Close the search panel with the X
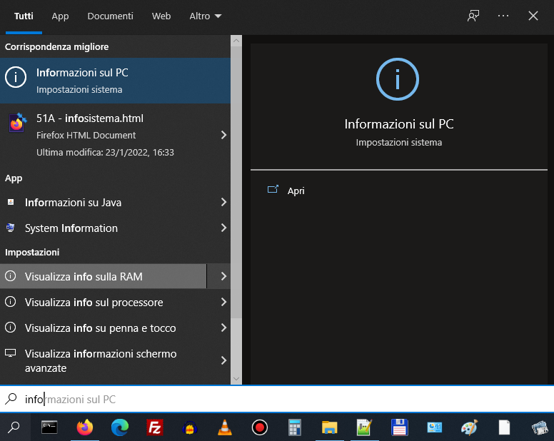 pyautogui.click(x=533, y=16)
